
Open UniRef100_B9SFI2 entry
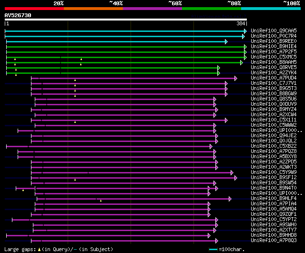click(274, 178)
